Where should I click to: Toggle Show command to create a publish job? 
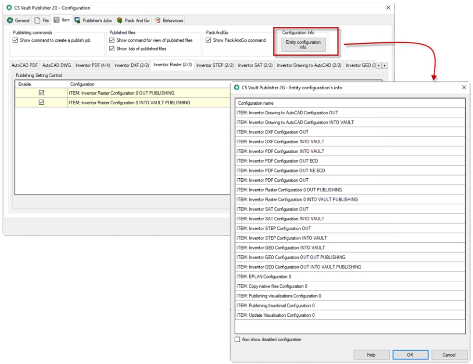(x=16, y=40)
